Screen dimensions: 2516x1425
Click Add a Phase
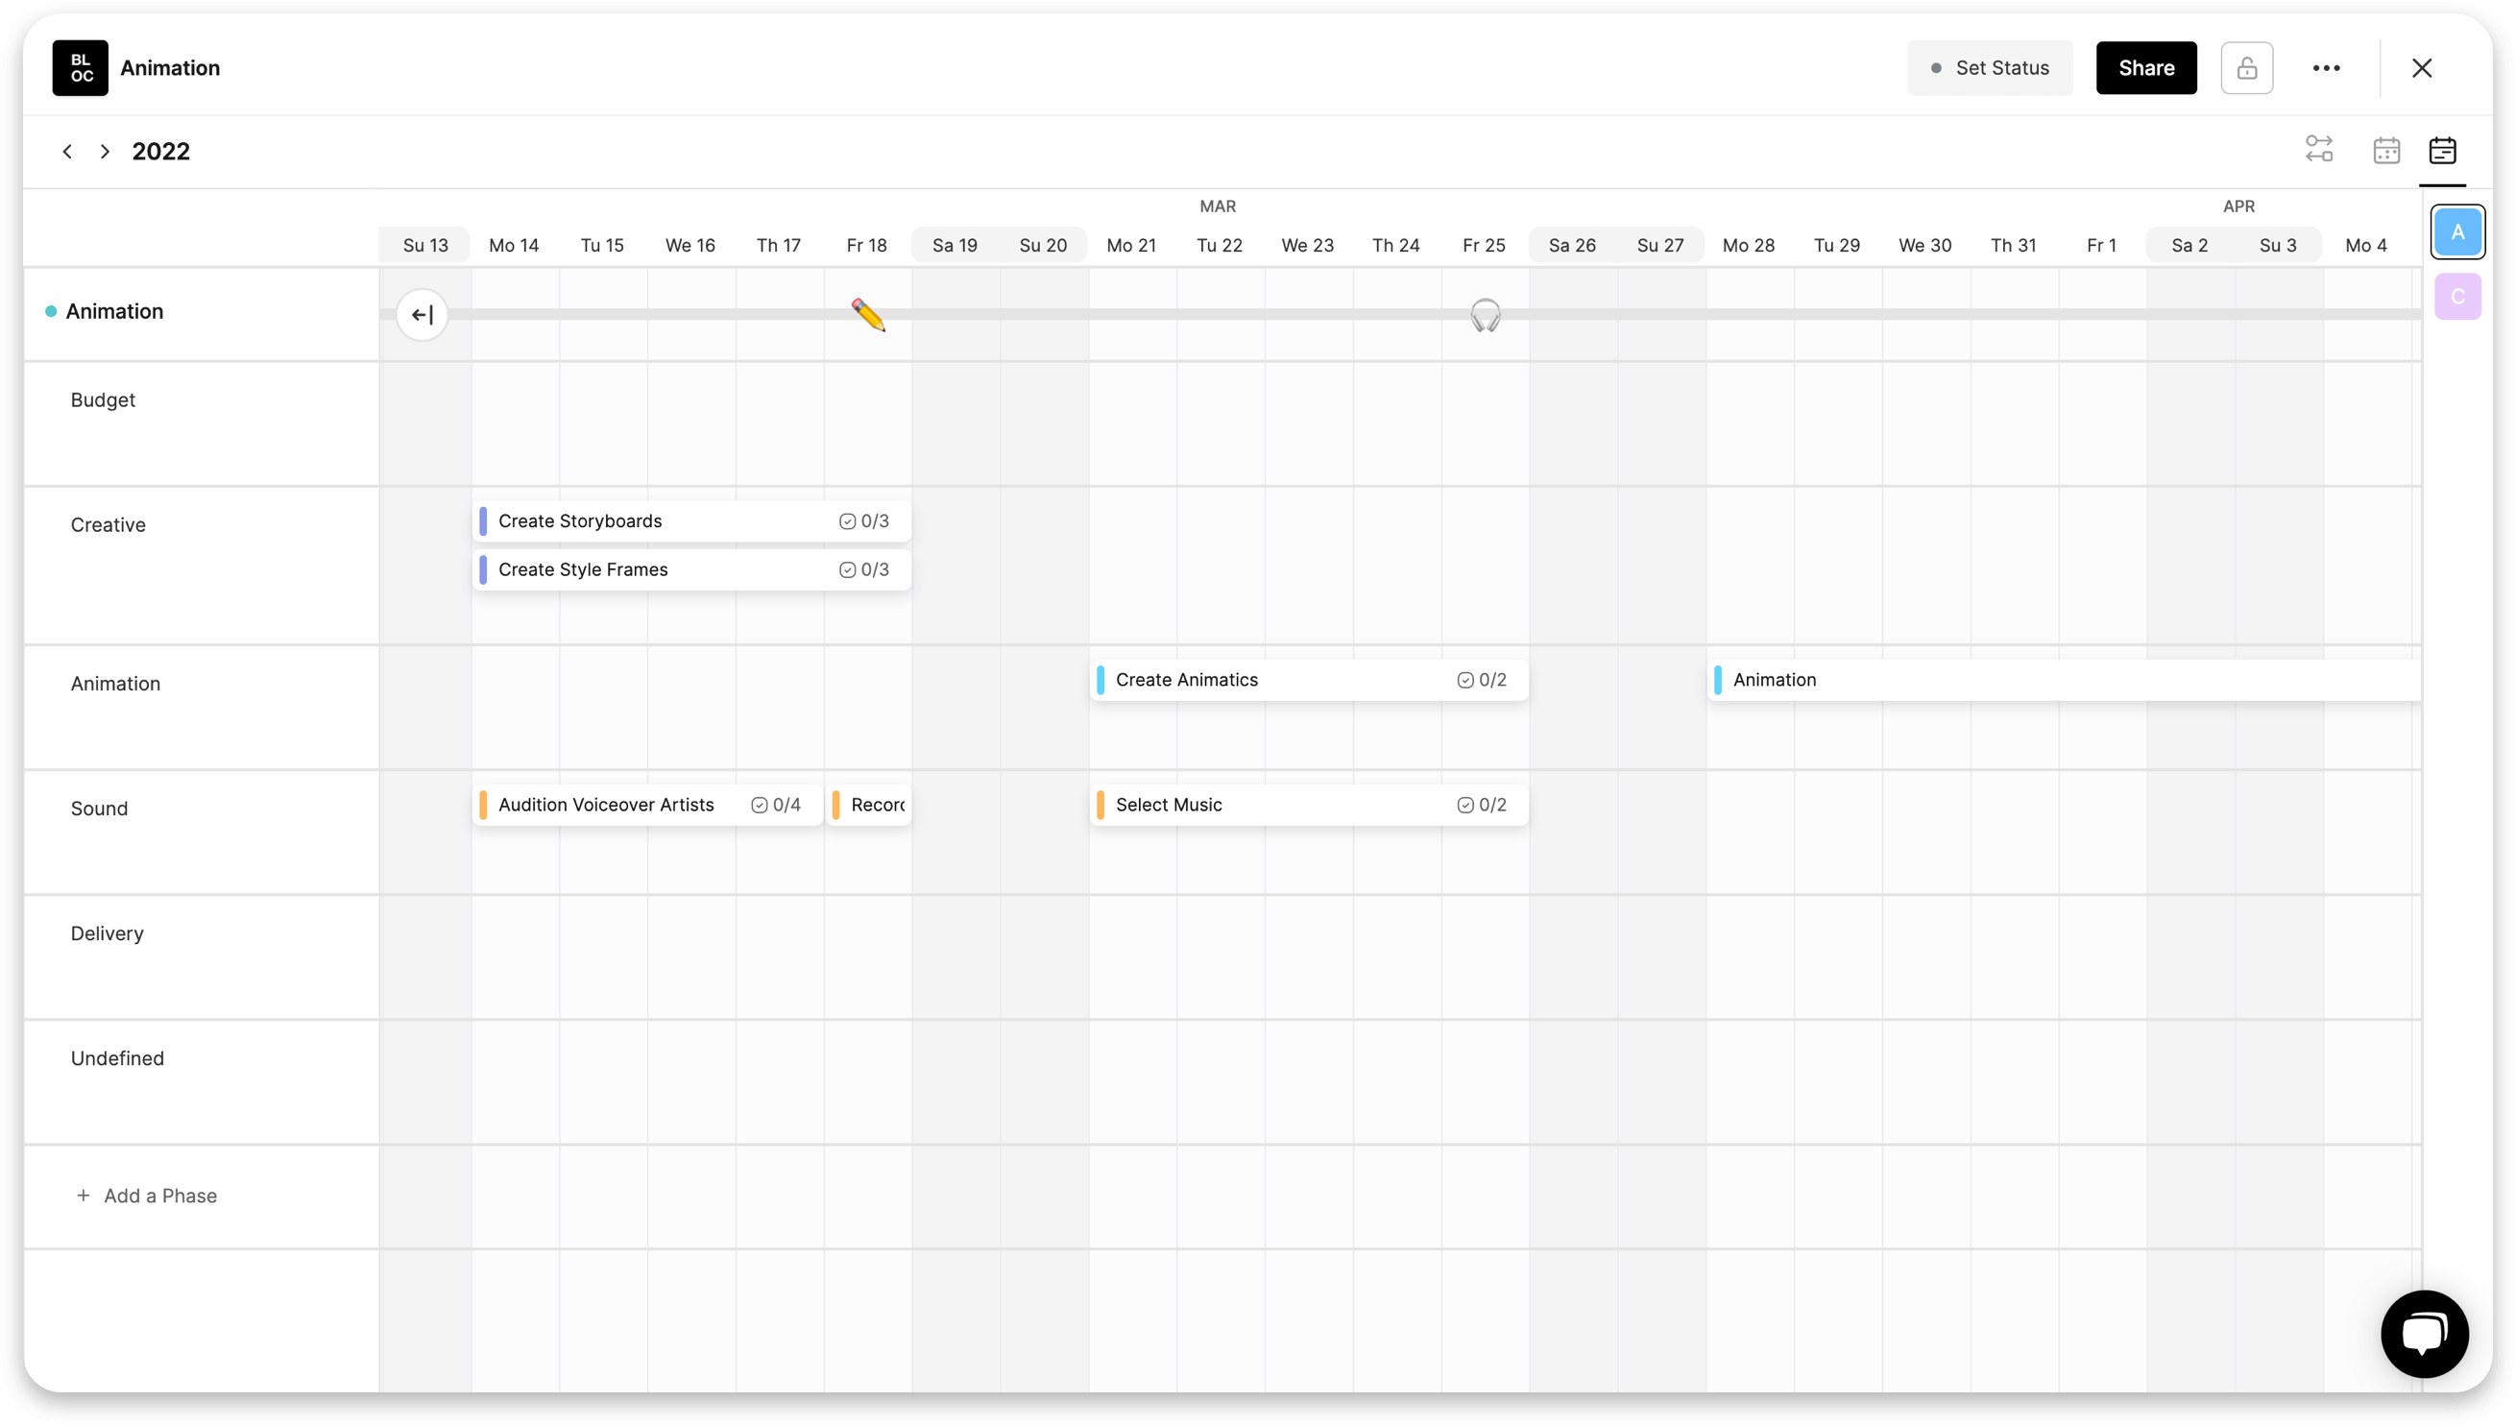148,1195
